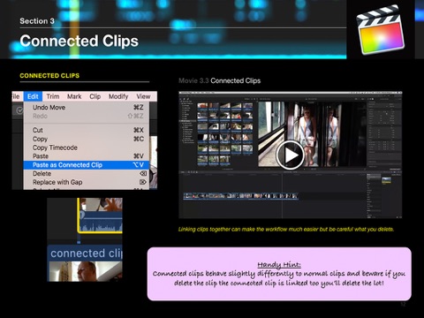This screenshot has height=318, width=424.
Task: Click the 'CONNECTED CLIPS' yellow heading
Action: [49, 76]
